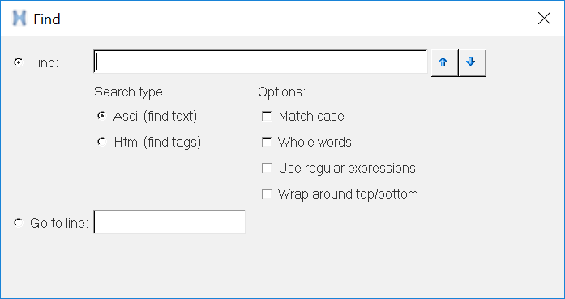The height and width of the screenshot is (299, 565).
Task: Click the Use regular expressions label
Action: point(347,169)
